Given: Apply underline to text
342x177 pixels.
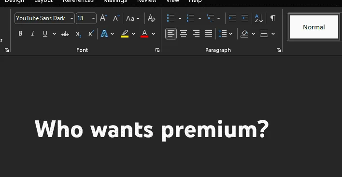Looking at the screenshot, I should click(x=45, y=34).
